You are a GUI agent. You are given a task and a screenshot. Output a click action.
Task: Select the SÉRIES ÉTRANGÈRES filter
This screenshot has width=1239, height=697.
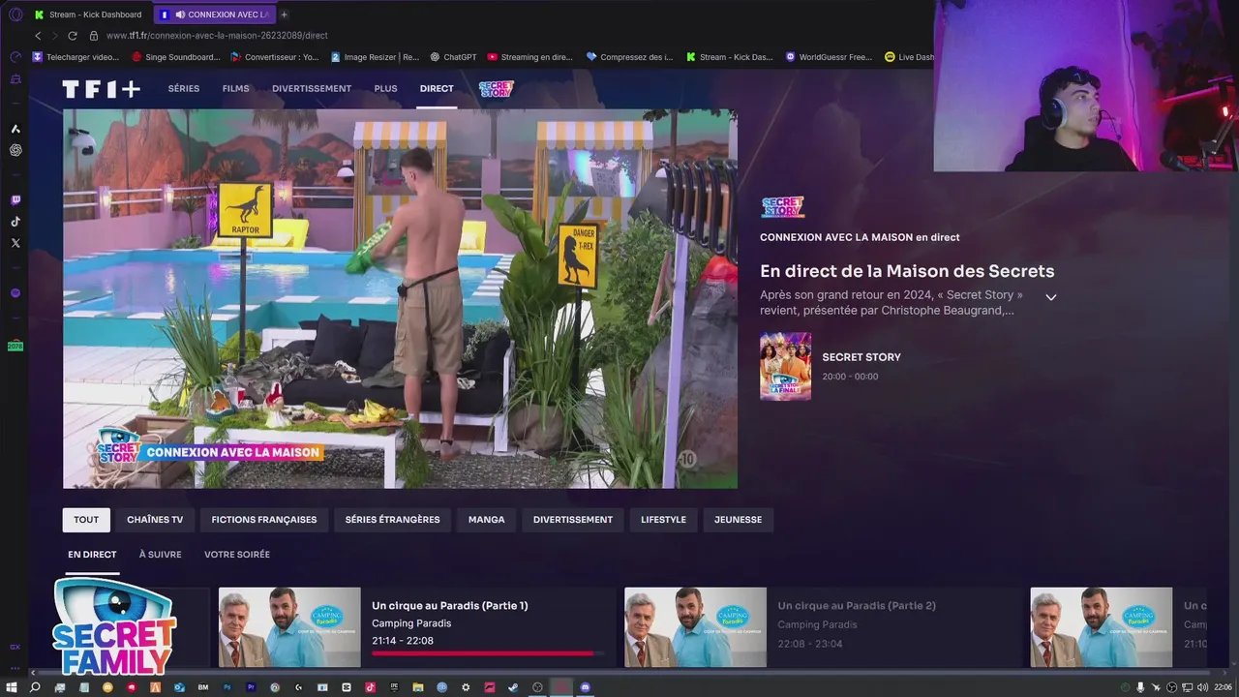point(392,520)
